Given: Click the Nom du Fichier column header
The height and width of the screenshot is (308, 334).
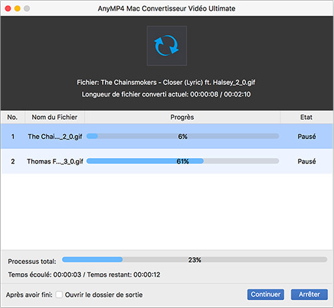Looking at the screenshot, I should [55, 117].
